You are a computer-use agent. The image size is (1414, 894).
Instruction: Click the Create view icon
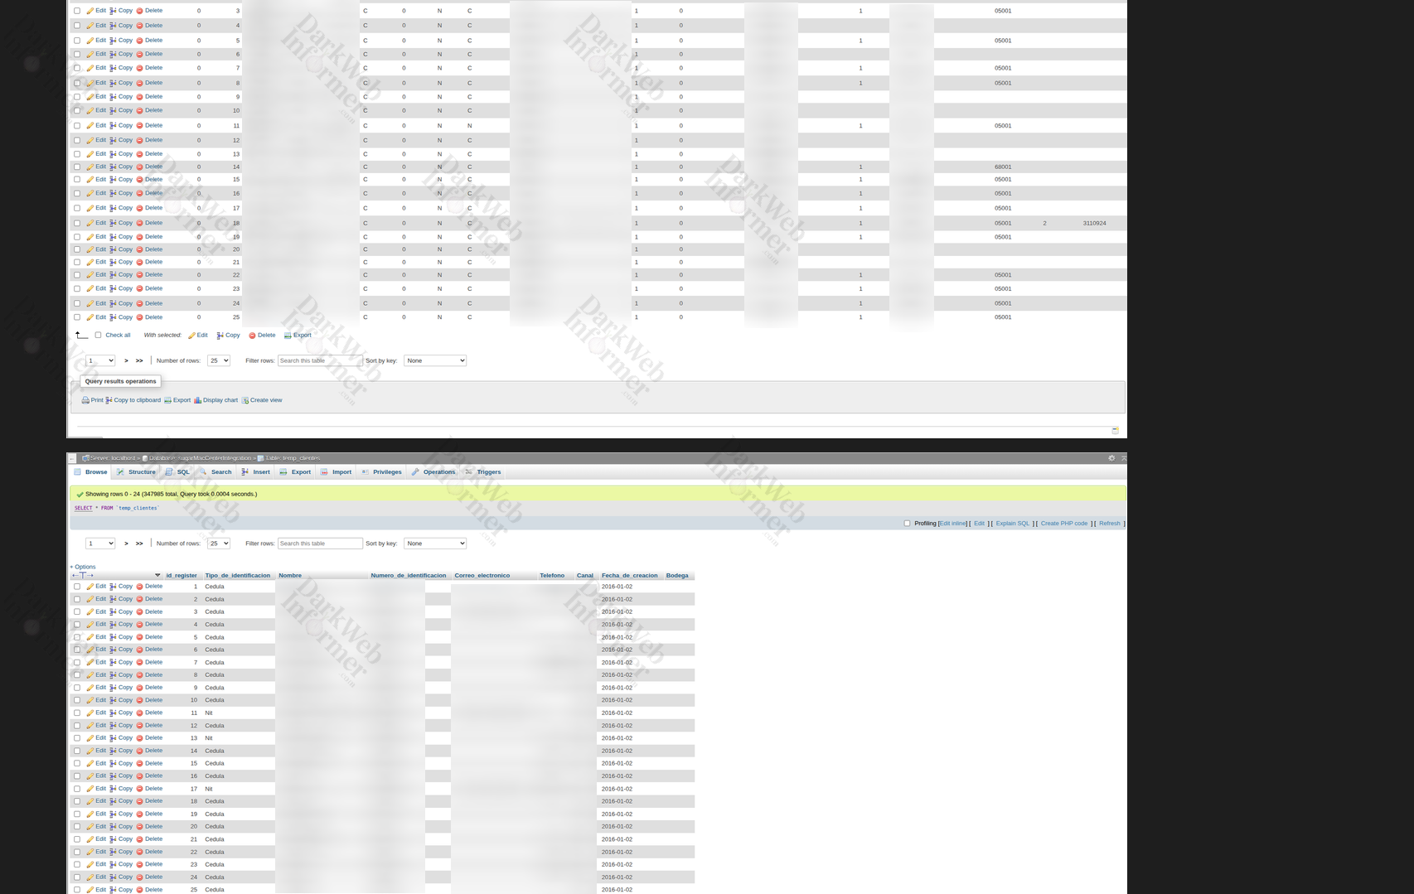point(245,400)
